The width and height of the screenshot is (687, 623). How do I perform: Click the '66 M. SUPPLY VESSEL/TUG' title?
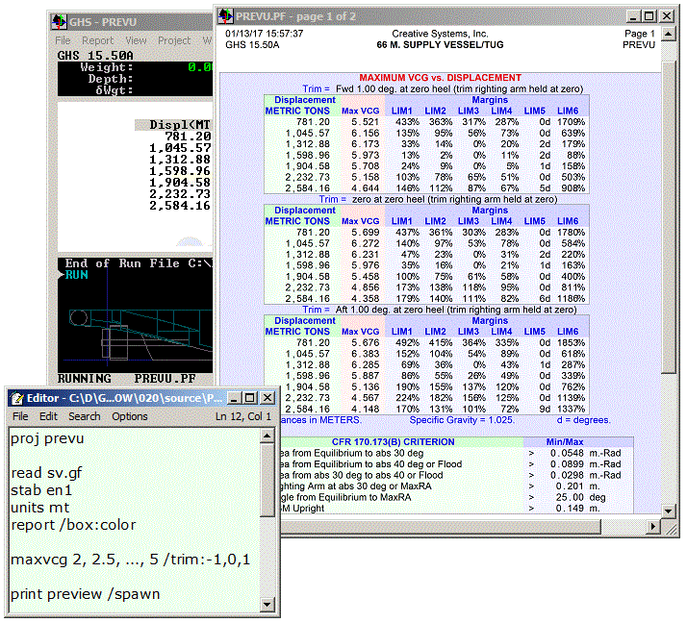[440, 44]
